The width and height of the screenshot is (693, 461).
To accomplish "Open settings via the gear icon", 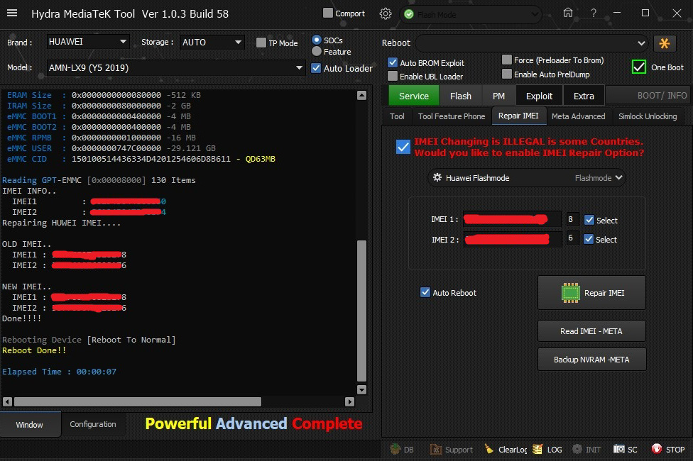I will point(386,13).
